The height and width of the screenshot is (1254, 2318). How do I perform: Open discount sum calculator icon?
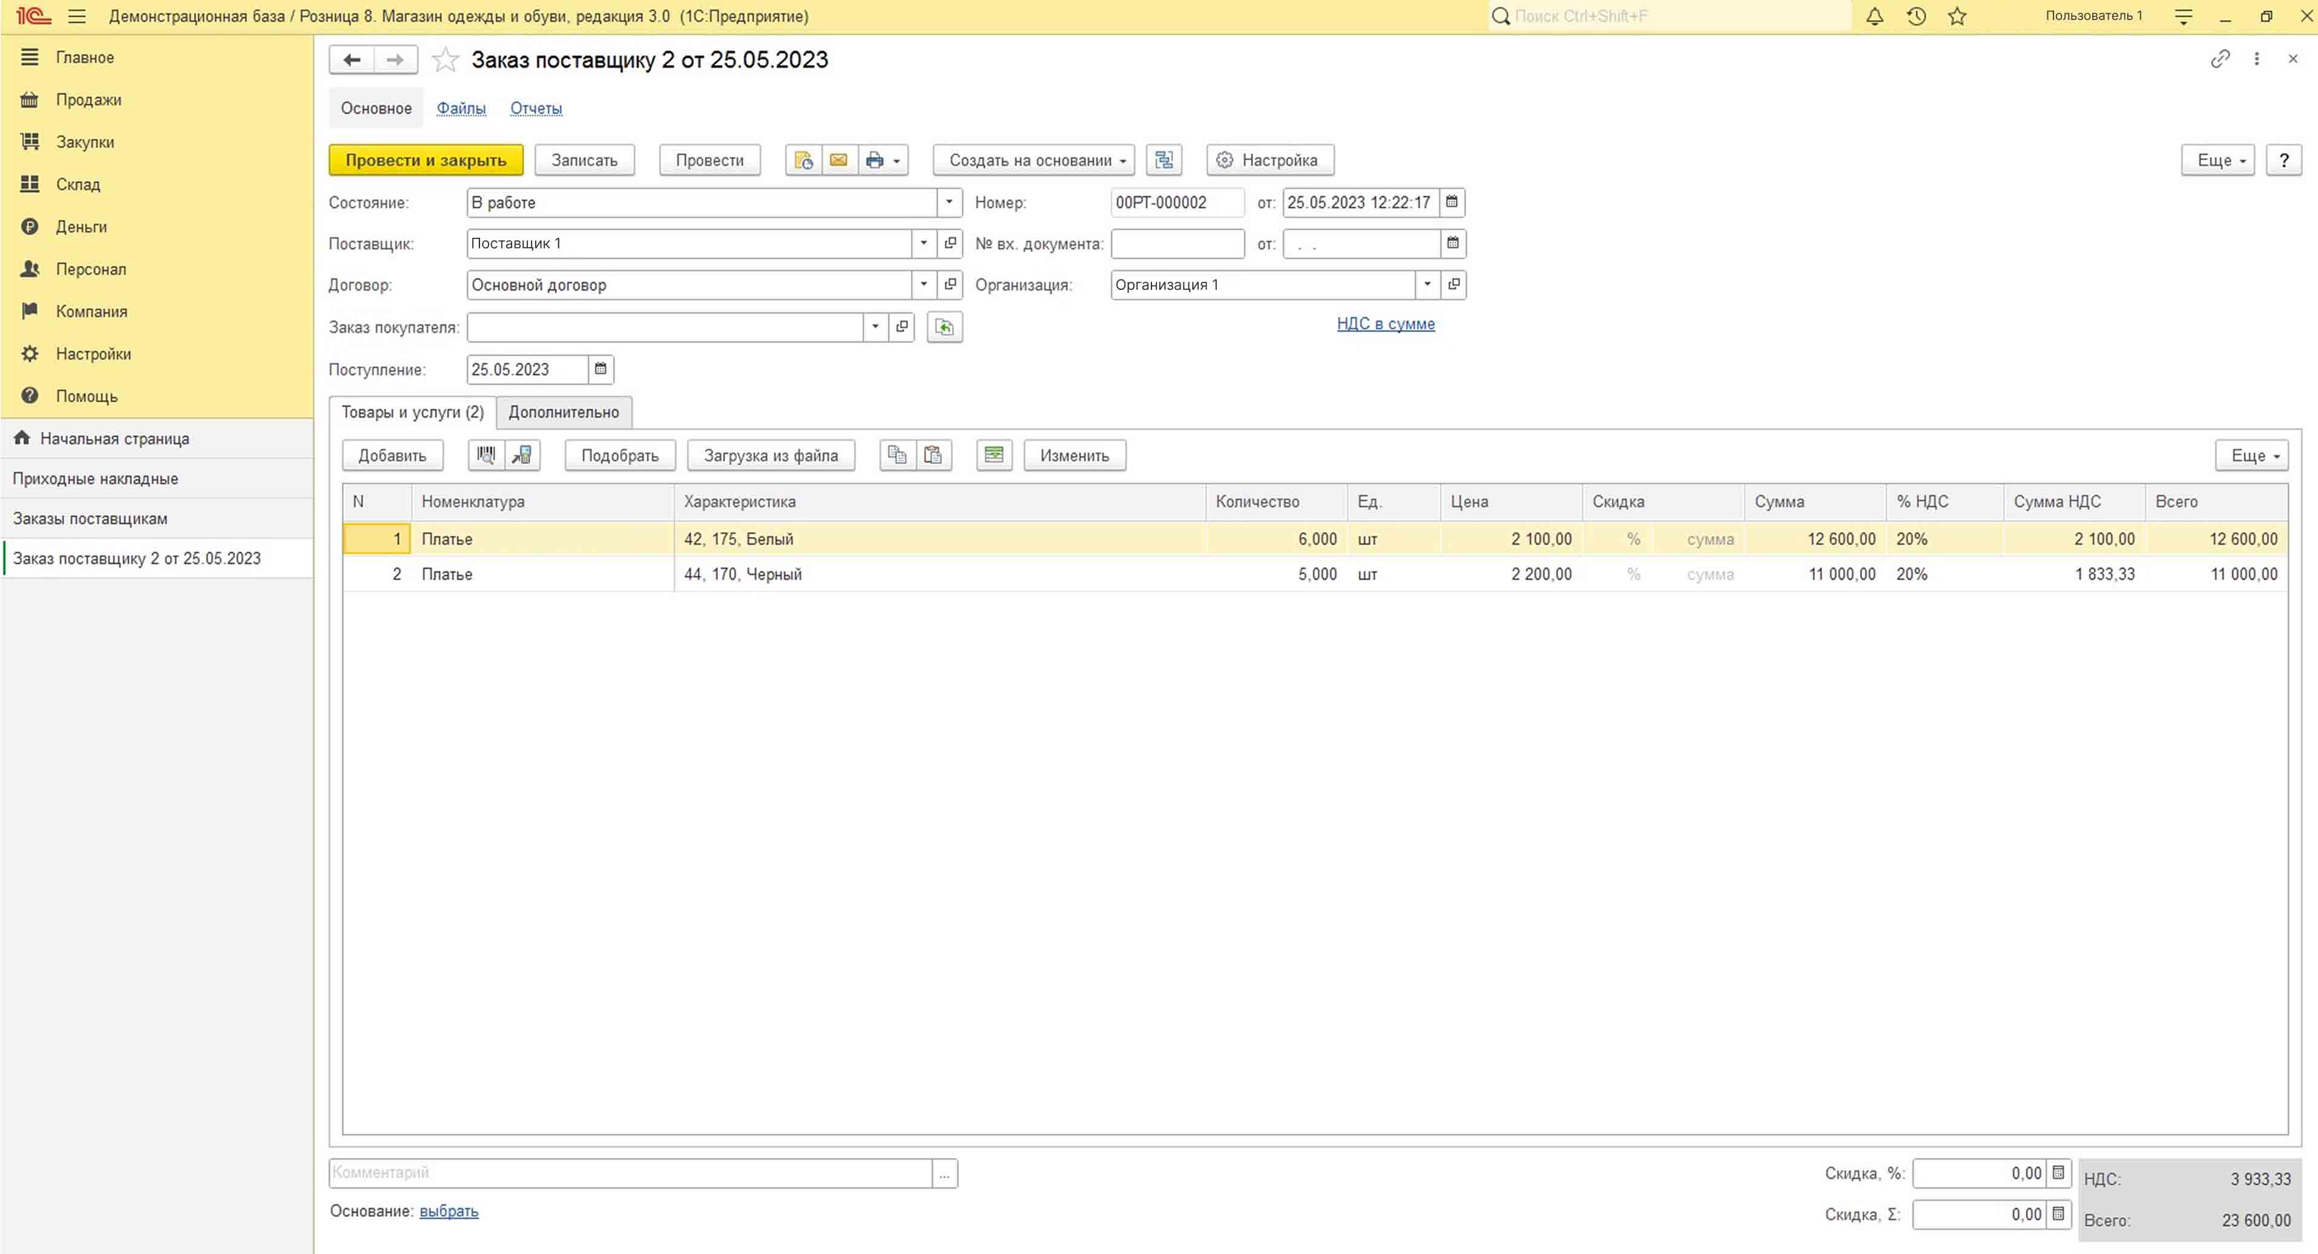click(2058, 1215)
